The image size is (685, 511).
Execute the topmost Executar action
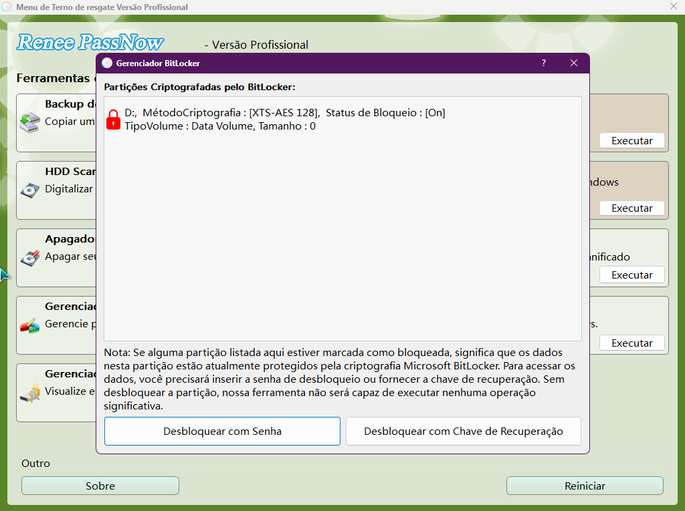(631, 140)
